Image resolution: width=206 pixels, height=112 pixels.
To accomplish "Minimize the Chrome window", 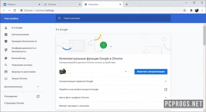I will (186, 3).
